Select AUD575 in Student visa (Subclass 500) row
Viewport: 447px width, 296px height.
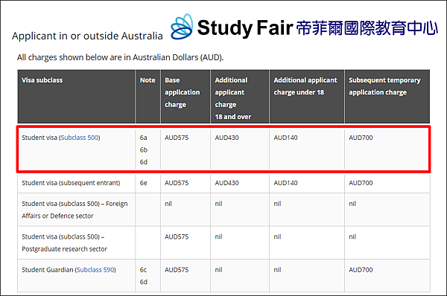click(177, 138)
